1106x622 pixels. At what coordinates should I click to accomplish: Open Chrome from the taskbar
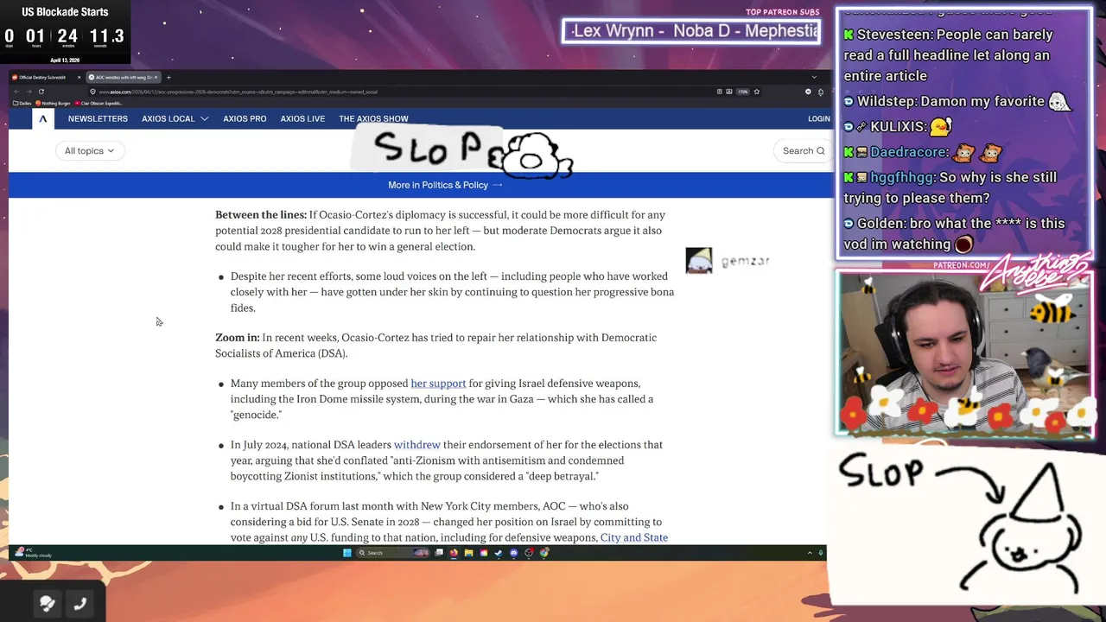(x=544, y=553)
